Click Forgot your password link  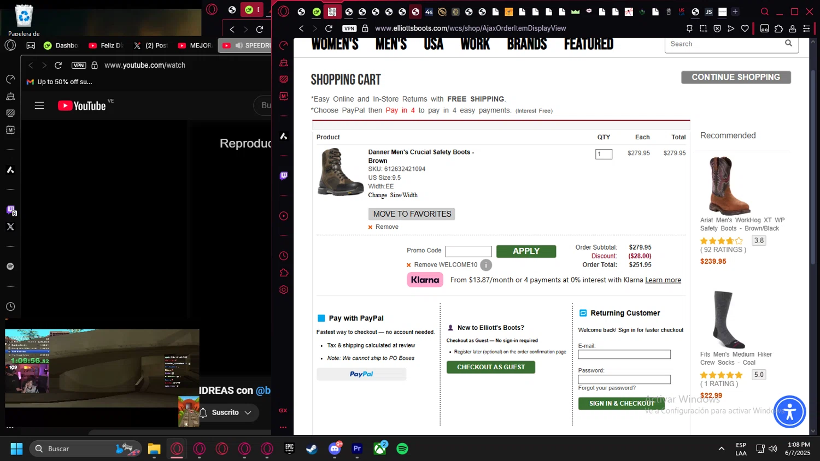(x=607, y=388)
